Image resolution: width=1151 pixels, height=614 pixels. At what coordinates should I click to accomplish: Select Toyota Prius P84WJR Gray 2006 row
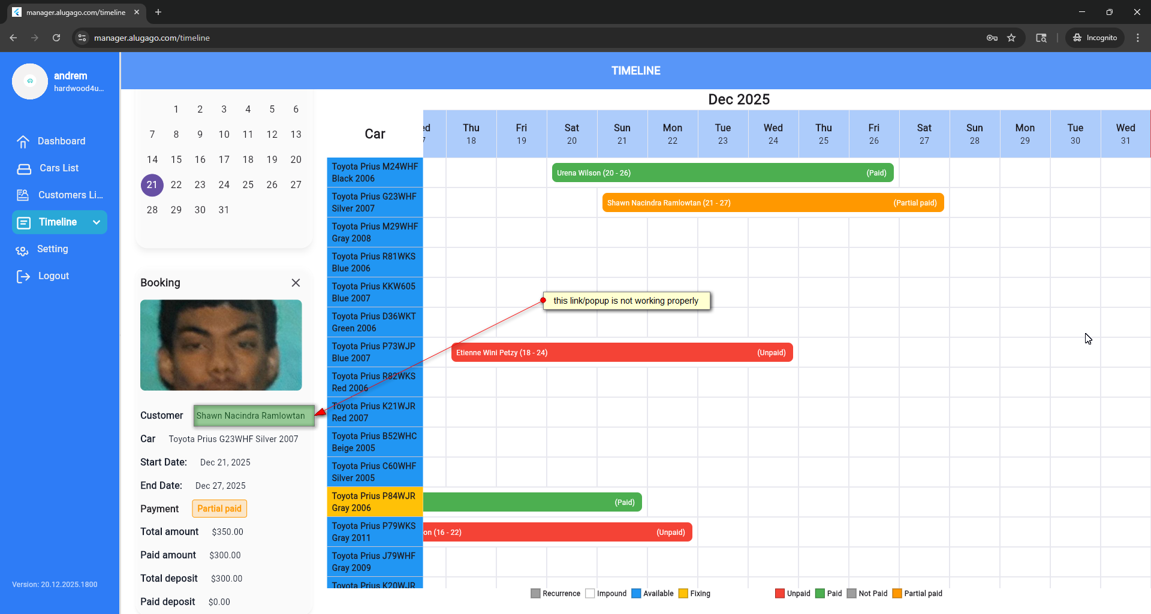click(x=374, y=502)
